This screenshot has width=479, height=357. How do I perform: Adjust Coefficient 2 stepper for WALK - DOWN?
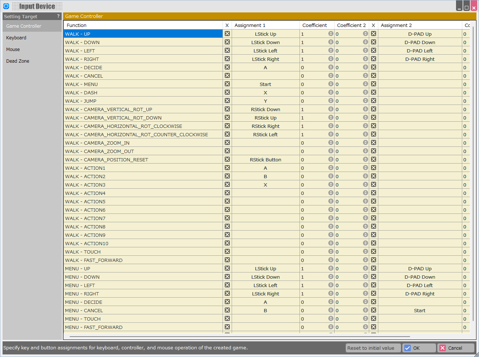tap(366, 42)
